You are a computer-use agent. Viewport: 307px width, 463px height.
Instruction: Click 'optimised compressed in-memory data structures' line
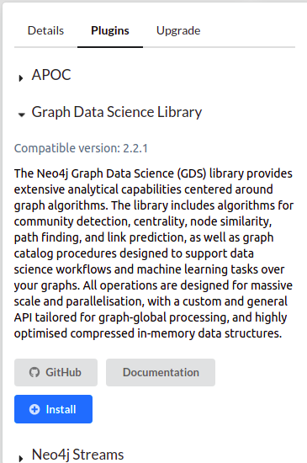click(x=148, y=333)
